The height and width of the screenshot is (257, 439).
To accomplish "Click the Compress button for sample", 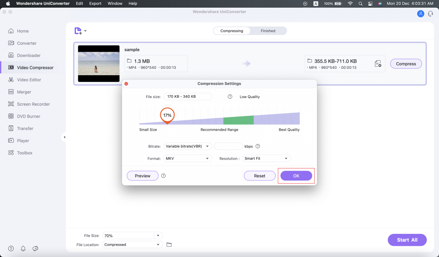I will point(406,64).
